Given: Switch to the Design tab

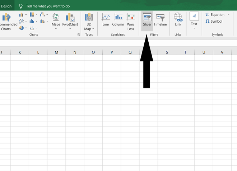Looking at the screenshot, I should click(6, 6).
